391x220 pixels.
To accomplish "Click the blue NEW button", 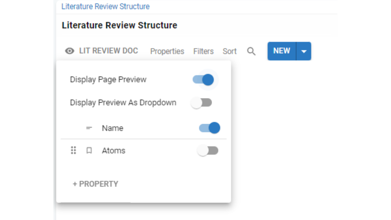I will tap(281, 51).
